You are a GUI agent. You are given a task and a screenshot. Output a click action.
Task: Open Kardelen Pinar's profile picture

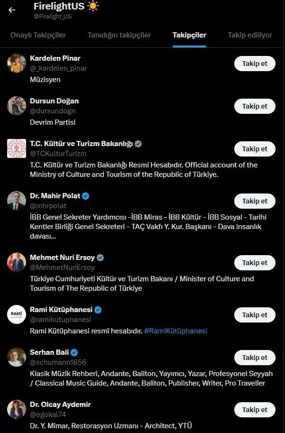point(17,63)
